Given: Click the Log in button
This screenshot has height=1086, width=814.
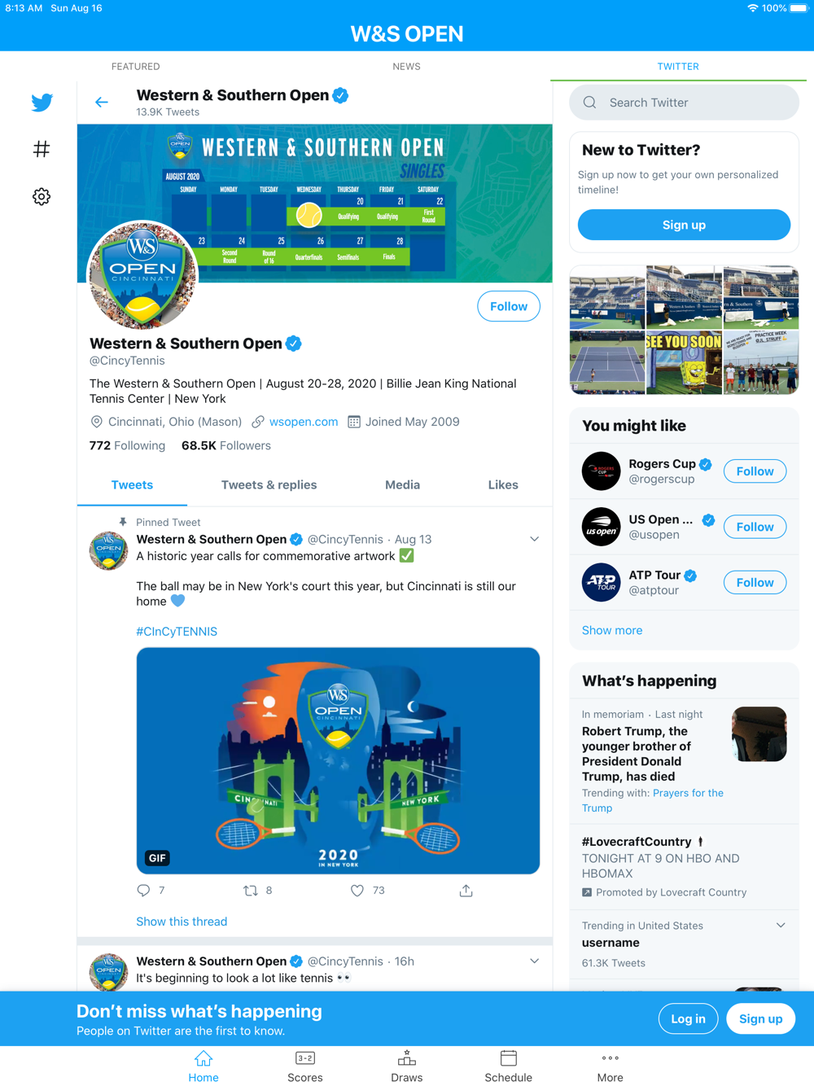Looking at the screenshot, I should [x=688, y=1019].
